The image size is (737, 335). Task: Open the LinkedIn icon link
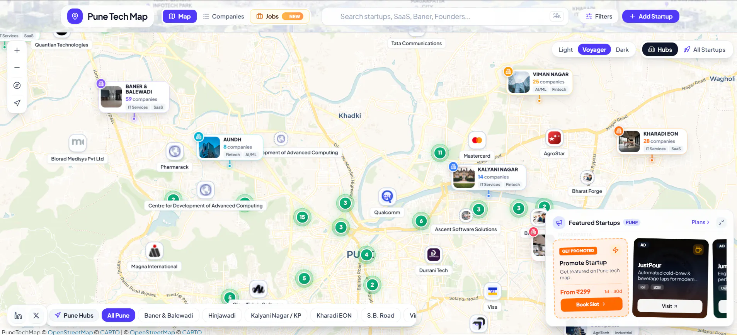click(18, 315)
